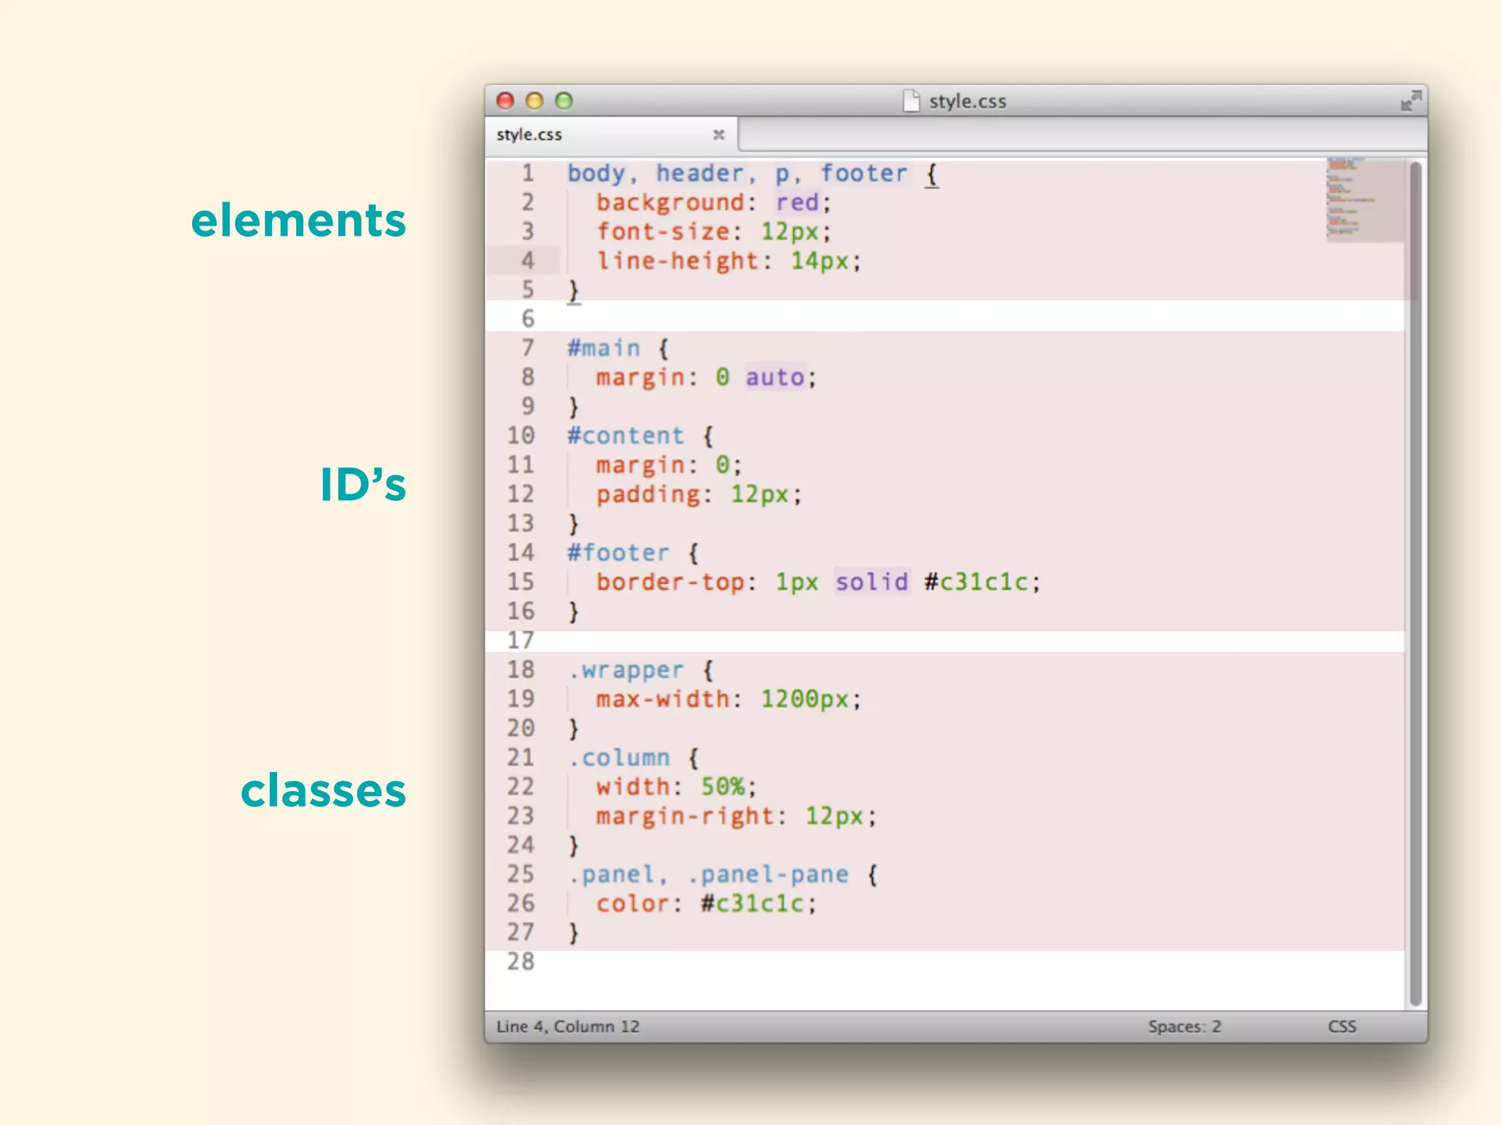This screenshot has height=1125, width=1501.
Task: Click the green zoom window button
Action: [564, 101]
